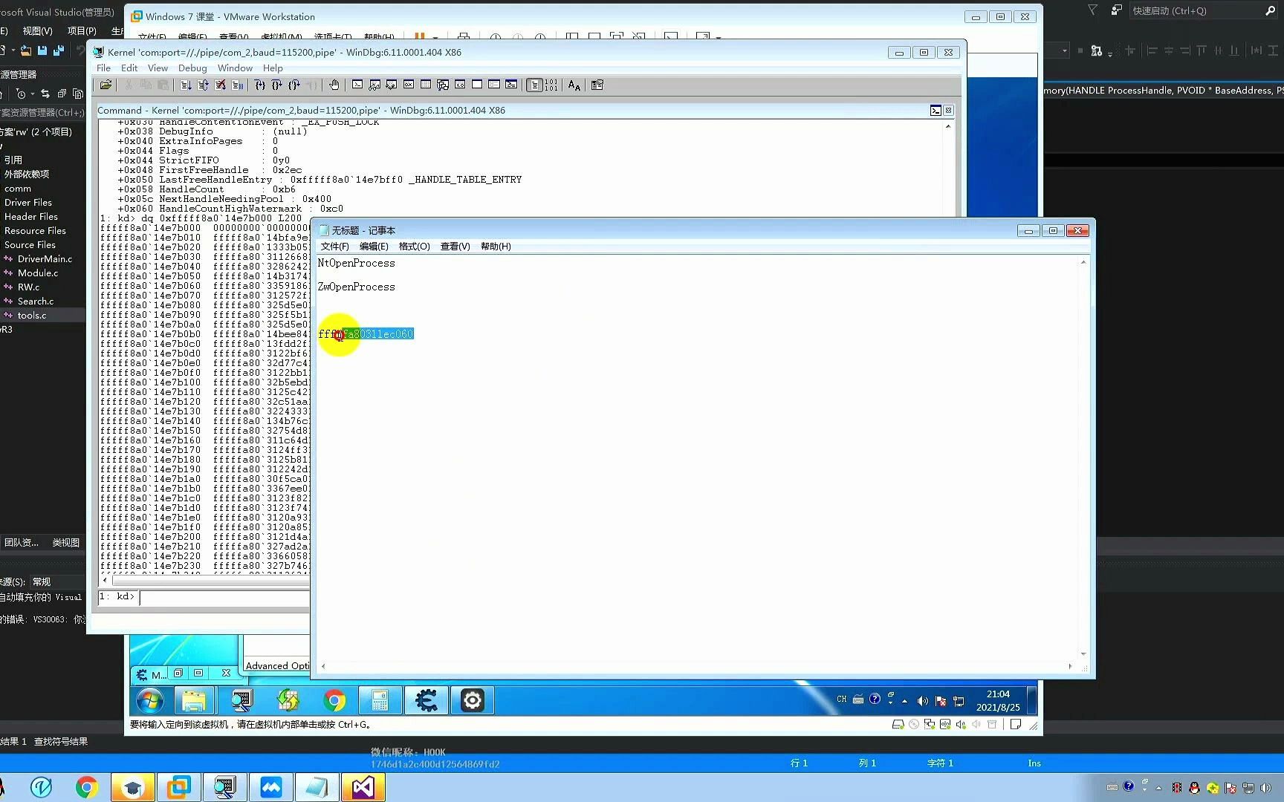
Task: Open 项目(P) menu in Visual Studio
Action: (x=82, y=31)
